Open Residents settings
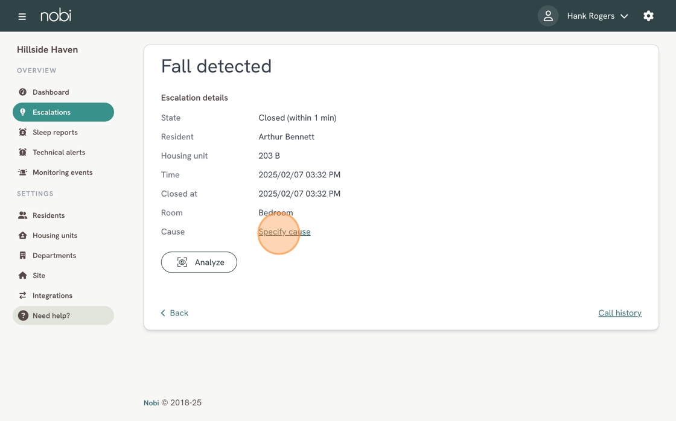Viewport: 676px width, 421px height. point(63,215)
